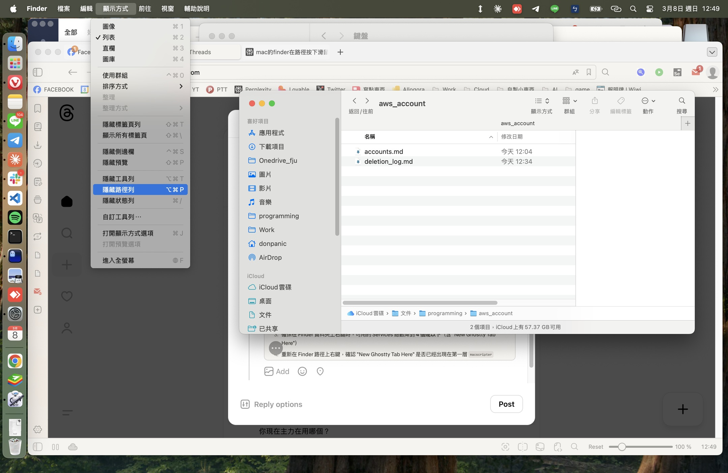Open Visual Studio Code in Dock
This screenshot has width=728, height=473.
click(x=15, y=198)
